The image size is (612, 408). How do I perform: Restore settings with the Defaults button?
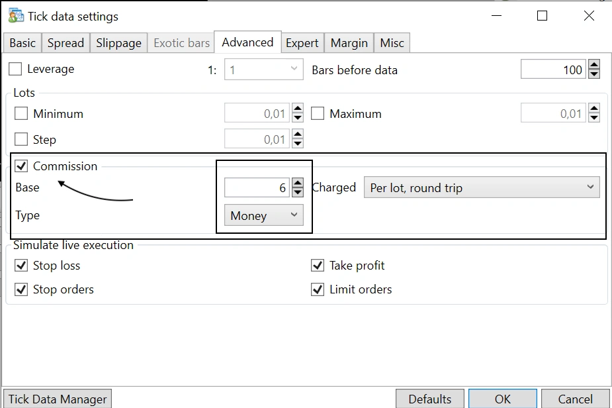click(x=429, y=399)
